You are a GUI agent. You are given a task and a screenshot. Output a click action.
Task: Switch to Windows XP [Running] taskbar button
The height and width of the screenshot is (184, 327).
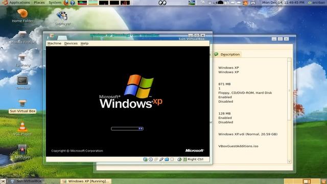(x=86, y=181)
